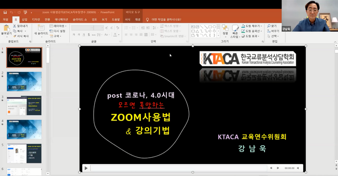The width and height of the screenshot is (338, 176).
Task: Toggle bold text formatting (가)
Action: point(74,35)
